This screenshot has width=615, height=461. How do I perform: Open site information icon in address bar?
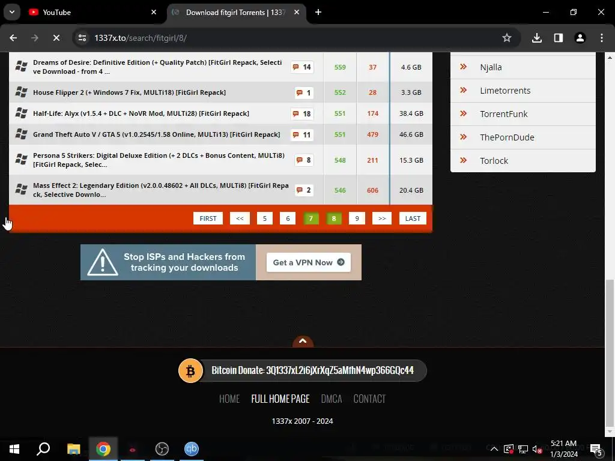(x=82, y=38)
